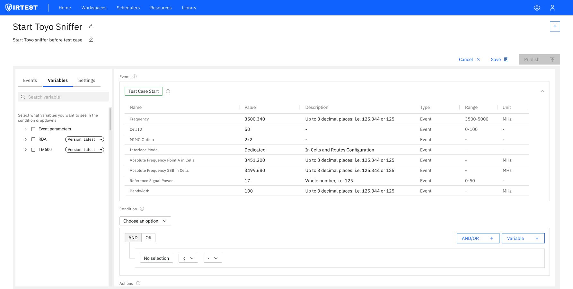
Task: Open the settings gear icon
Action: (537, 8)
